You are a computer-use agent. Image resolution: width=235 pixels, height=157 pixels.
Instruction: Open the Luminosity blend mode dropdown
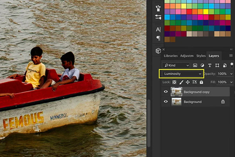183,73
